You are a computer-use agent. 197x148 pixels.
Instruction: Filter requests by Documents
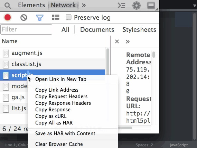[x=97, y=30]
